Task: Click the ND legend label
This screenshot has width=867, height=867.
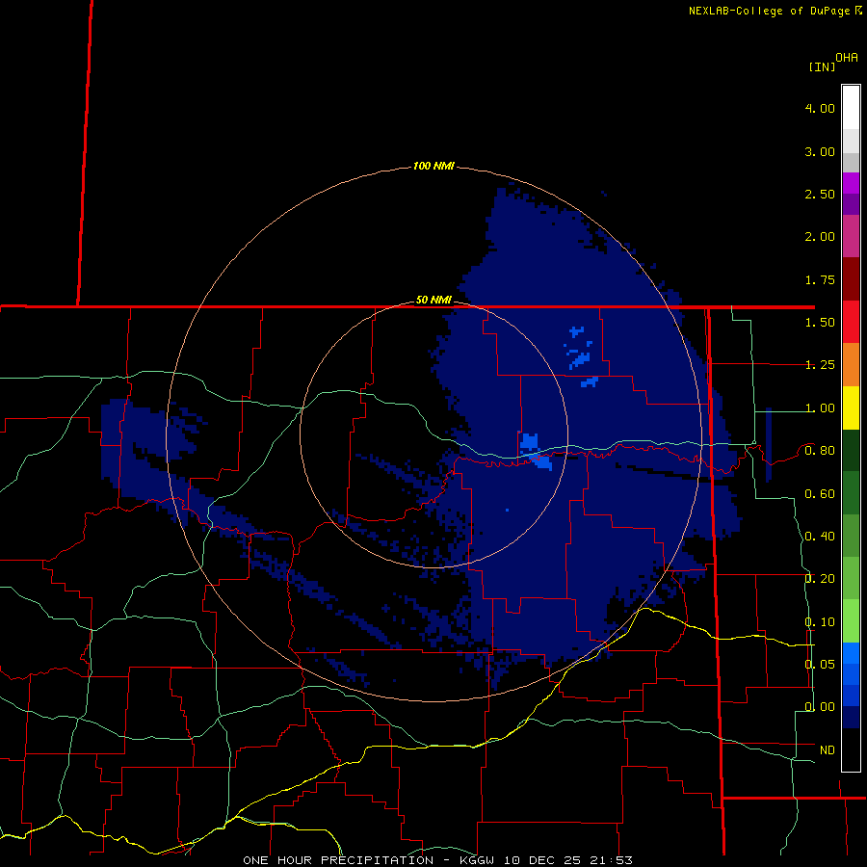Action: coord(828,750)
